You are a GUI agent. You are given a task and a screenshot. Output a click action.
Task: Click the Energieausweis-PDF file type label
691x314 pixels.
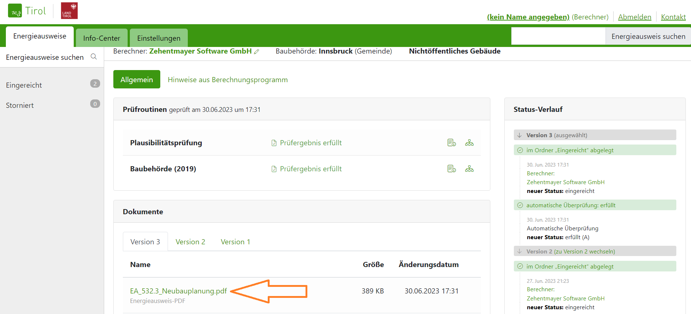[158, 301]
